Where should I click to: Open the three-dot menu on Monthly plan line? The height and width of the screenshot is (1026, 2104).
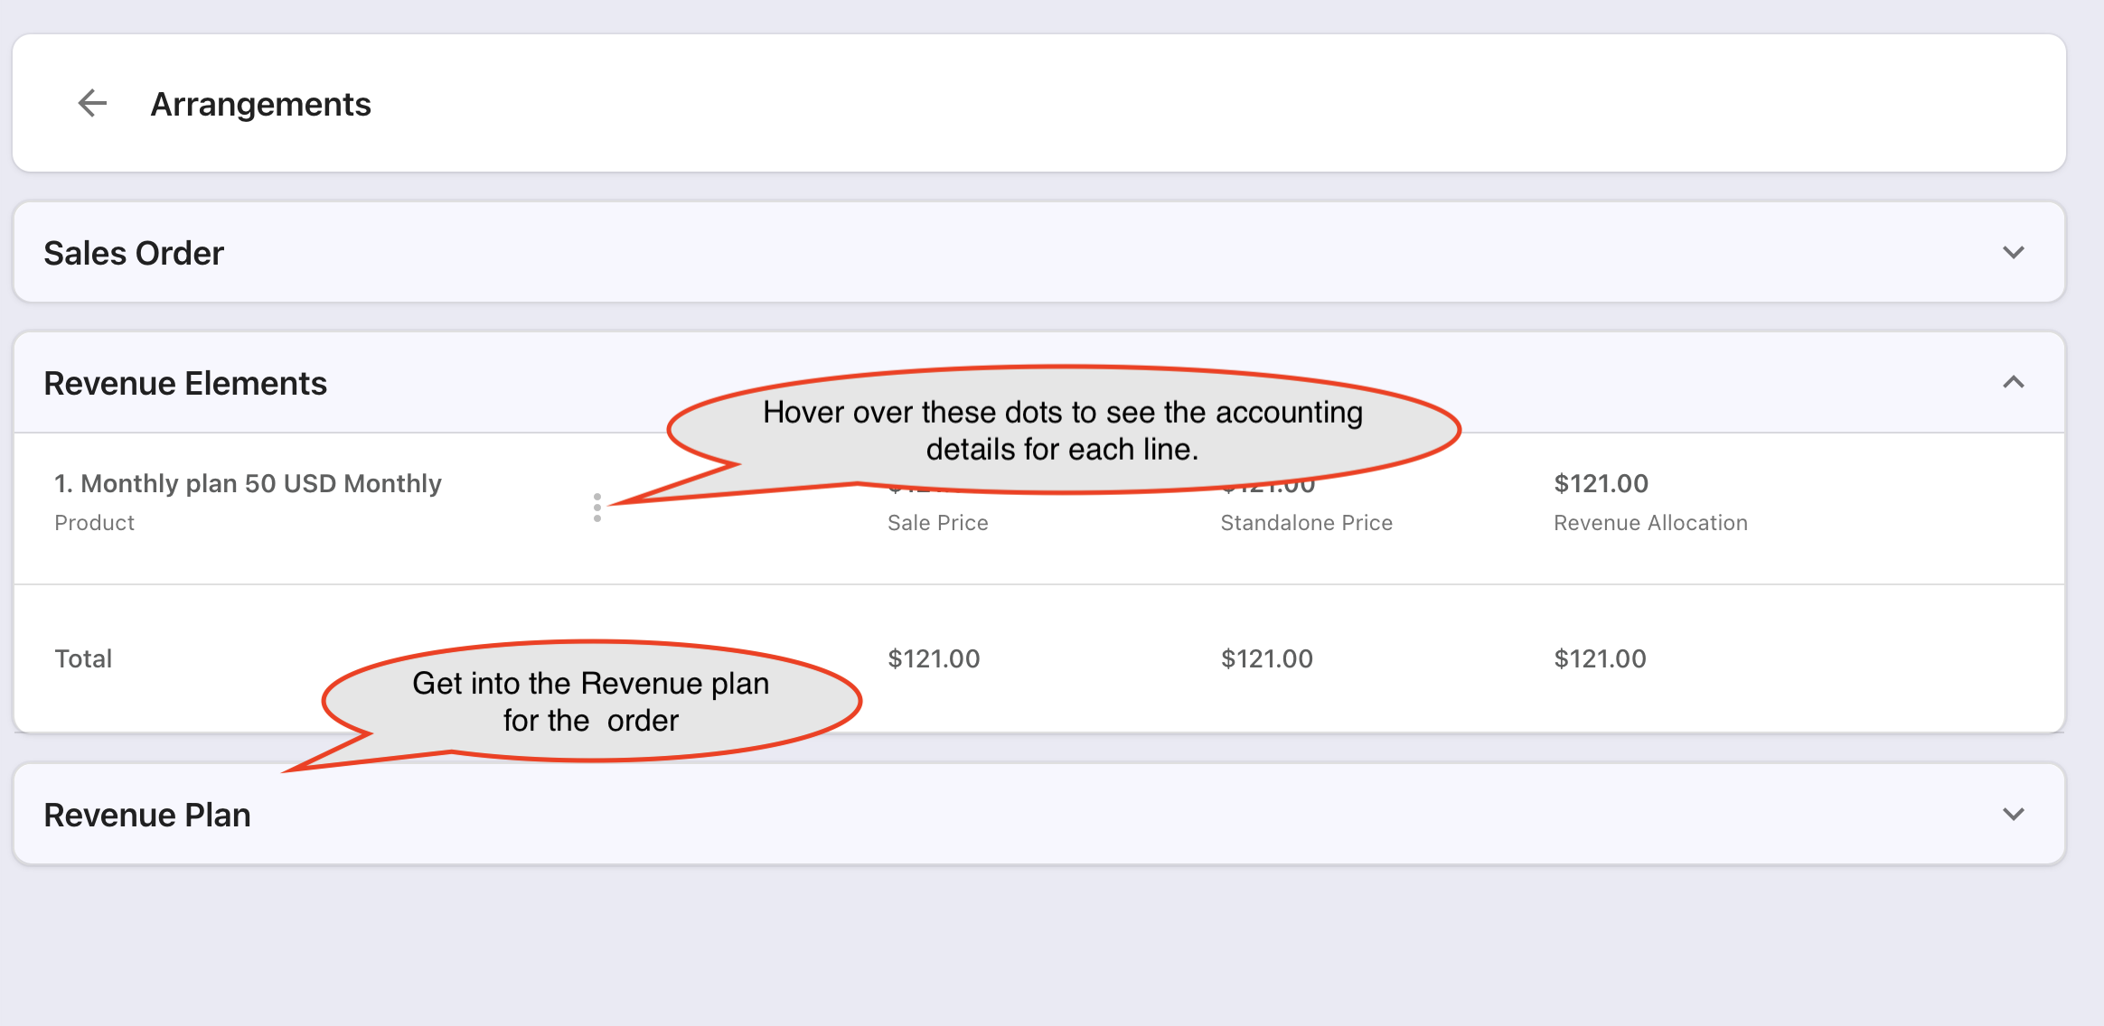pos(596,508)
